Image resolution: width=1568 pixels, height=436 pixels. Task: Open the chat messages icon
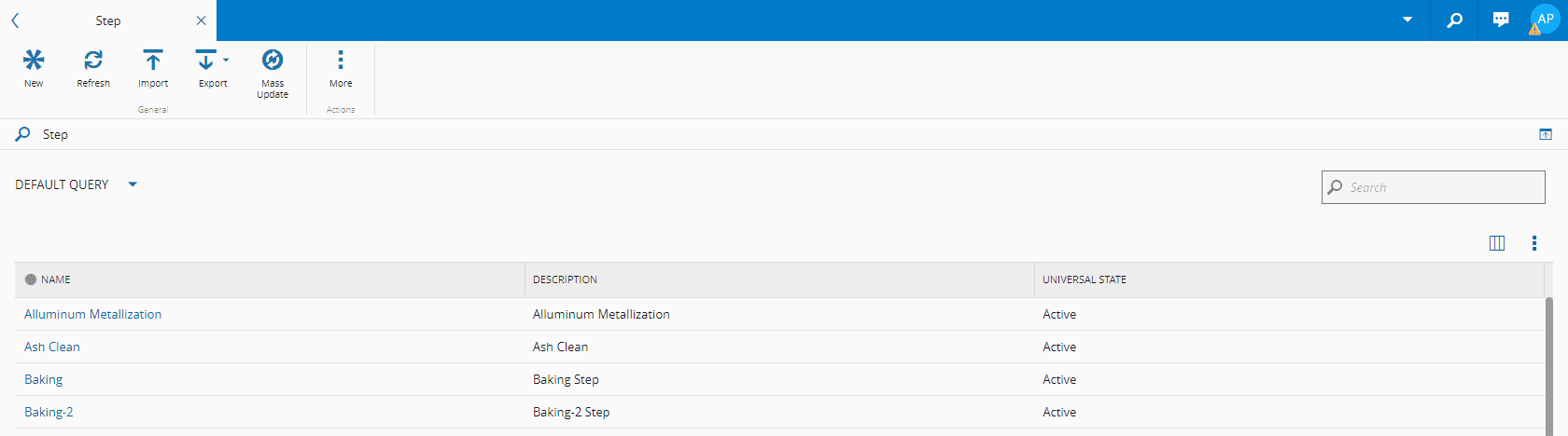tap(1501, 20)
